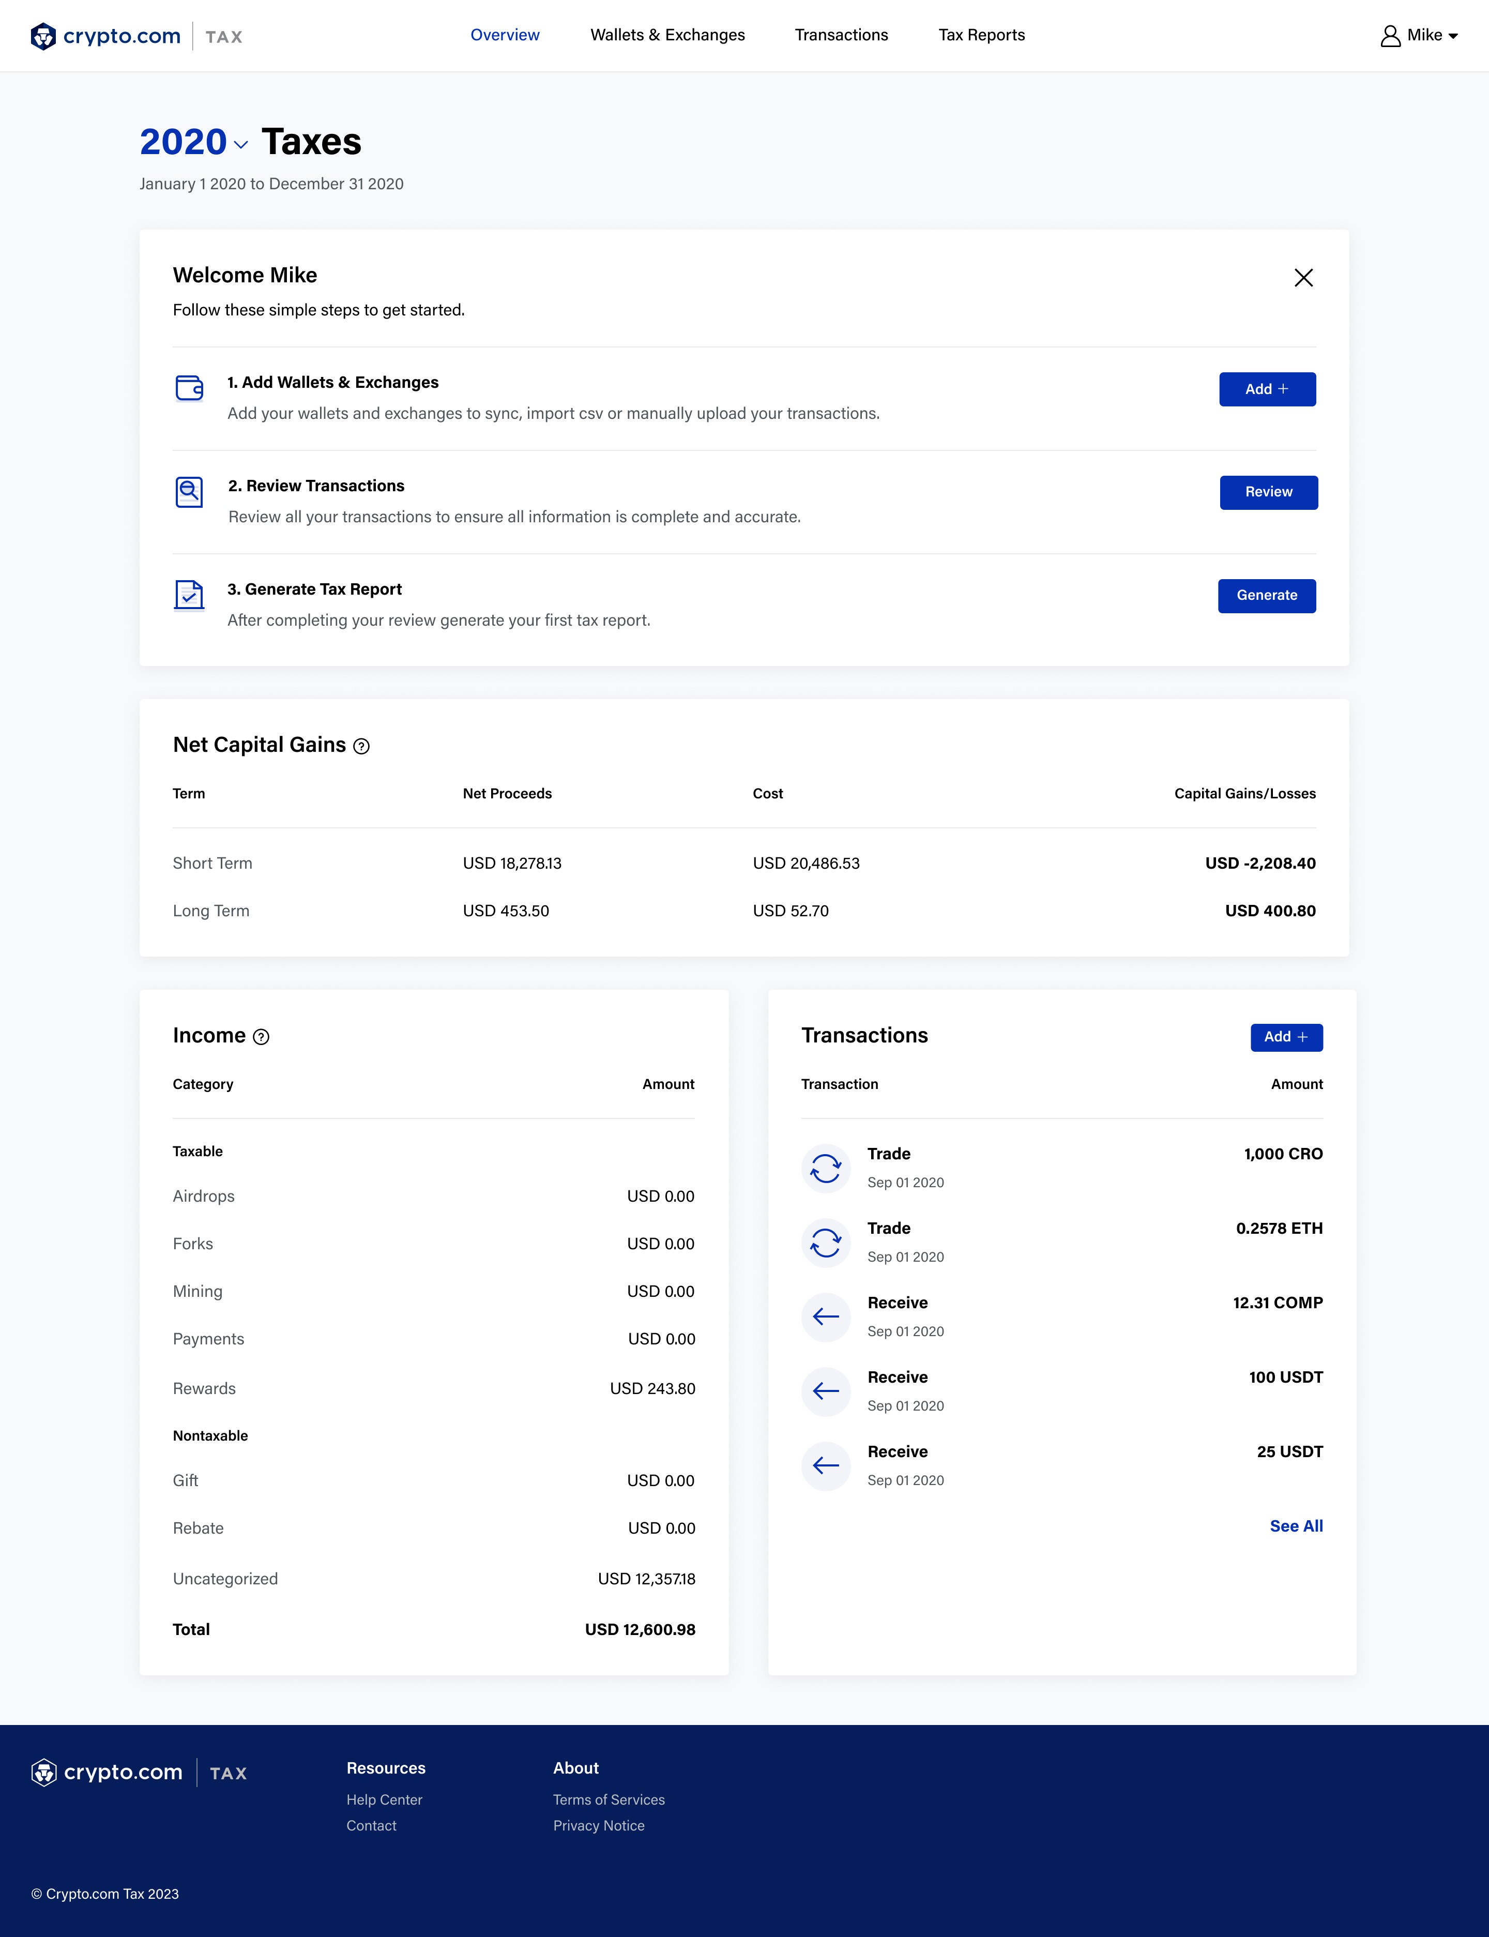Screen dimensions: 1489x1937
Task: Click the Review Transactions magnifier document icon
Action: coord(189,491)
